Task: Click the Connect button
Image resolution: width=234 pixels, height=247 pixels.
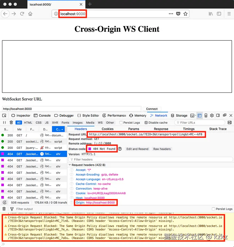Action: tap(152, 109)
